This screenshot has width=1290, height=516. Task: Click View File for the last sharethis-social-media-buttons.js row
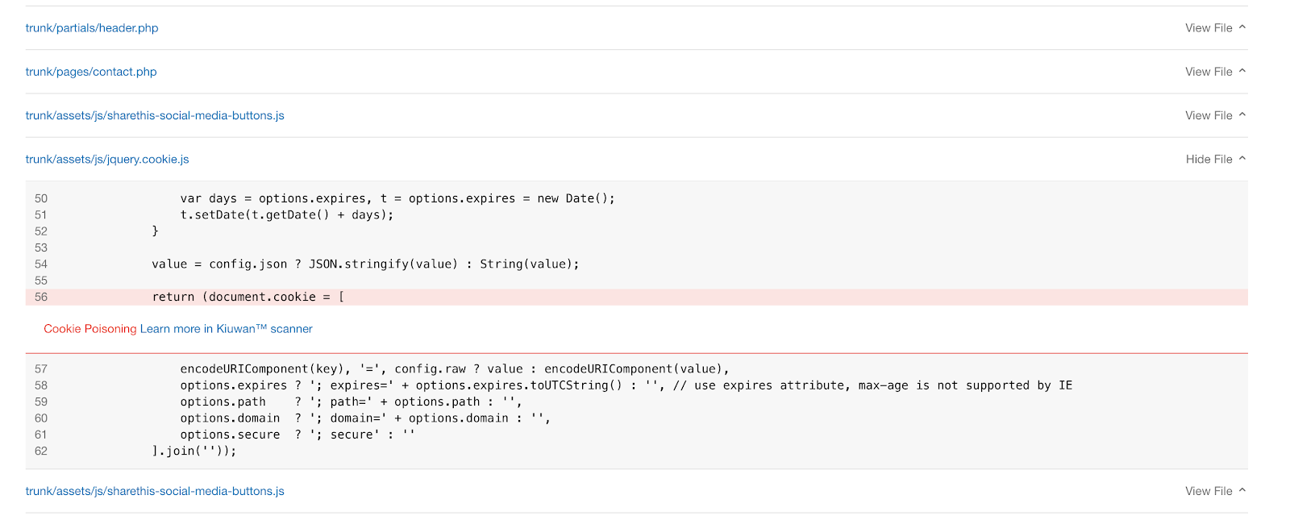(x=1209, y=491)
